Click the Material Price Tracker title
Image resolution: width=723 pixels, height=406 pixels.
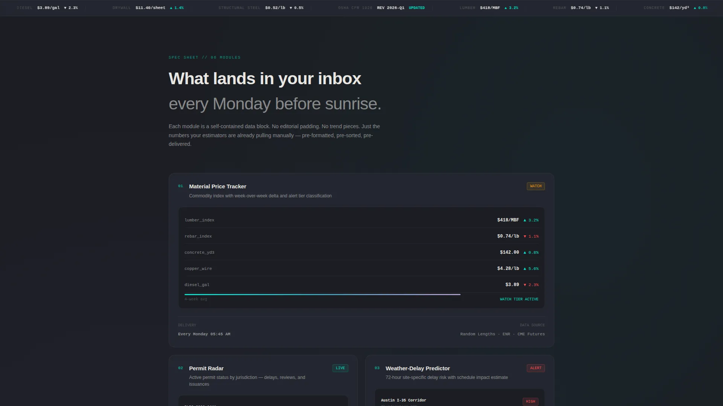point(218,186)
